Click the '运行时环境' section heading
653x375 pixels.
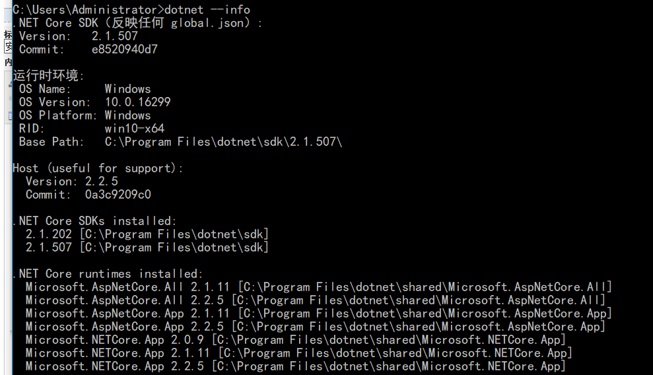pyautogui.click(x=48, y=75)
